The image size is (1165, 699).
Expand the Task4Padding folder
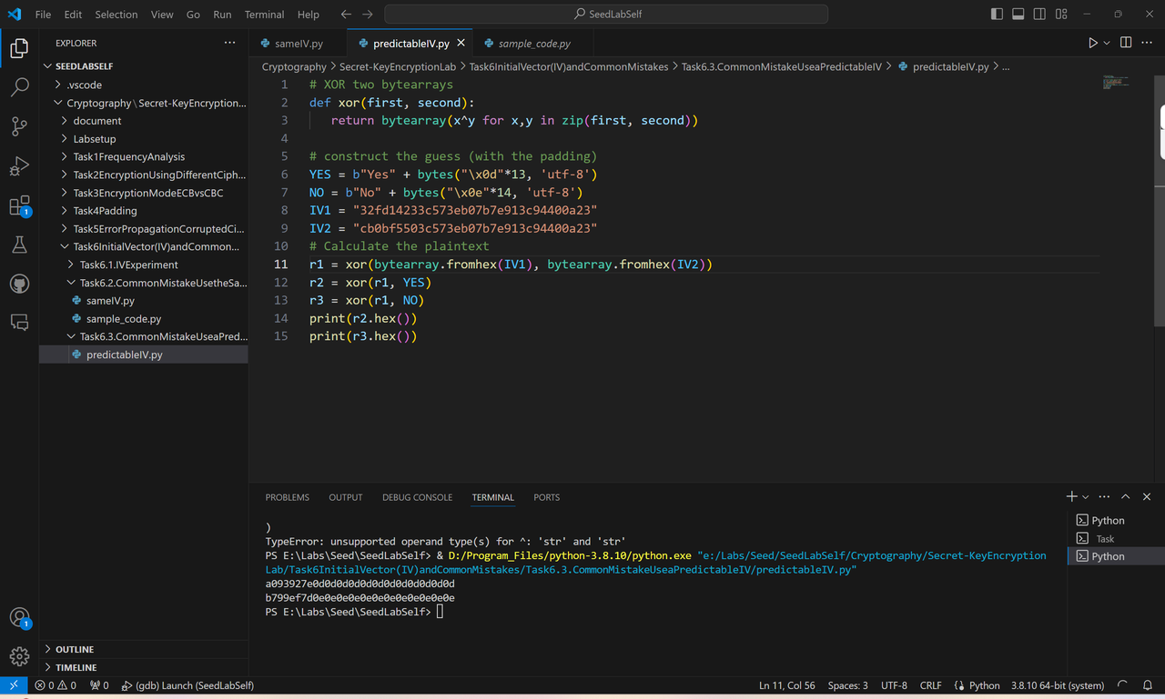pos(144,211)
